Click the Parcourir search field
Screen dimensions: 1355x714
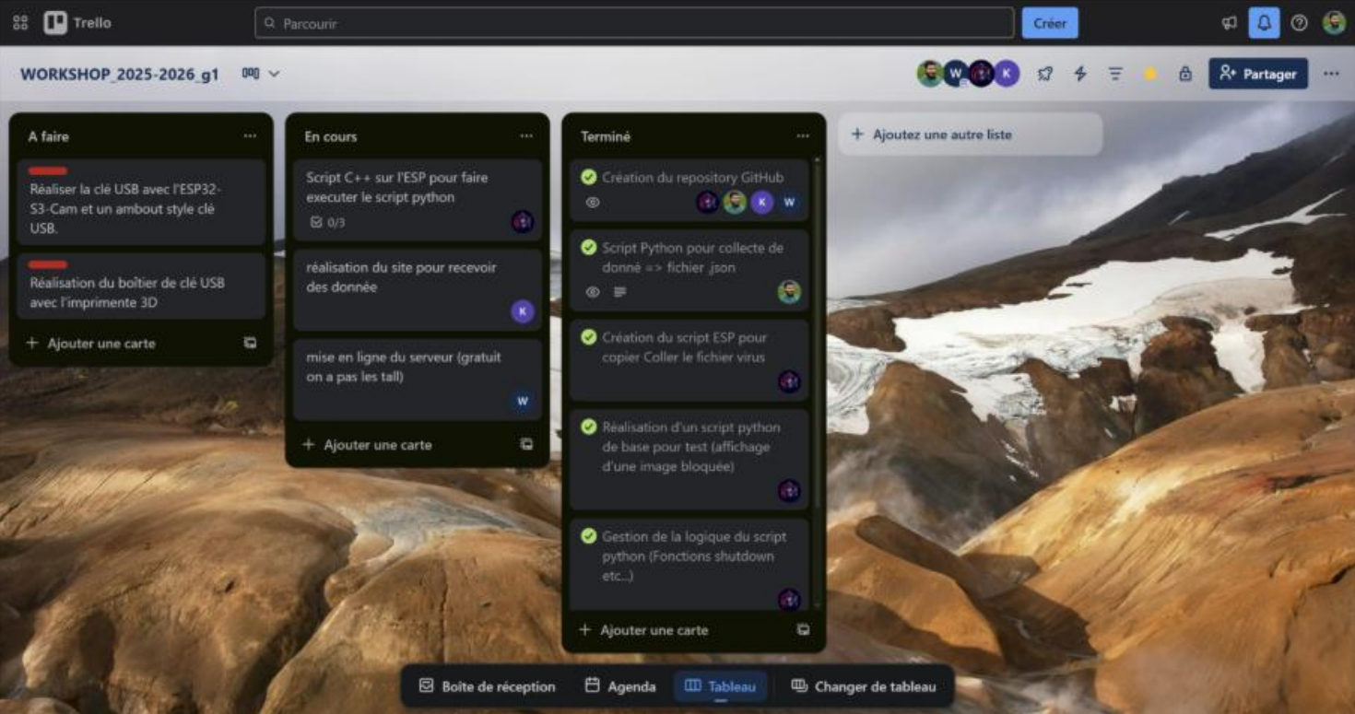click(x=634, y=23)
